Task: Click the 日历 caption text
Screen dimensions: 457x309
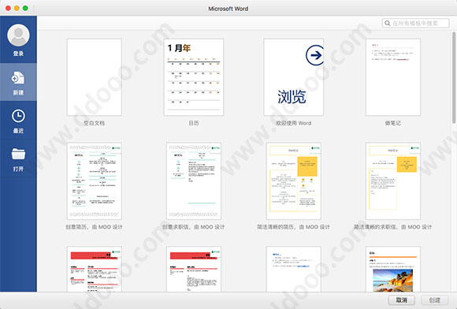Action: (x=194, y=123)
